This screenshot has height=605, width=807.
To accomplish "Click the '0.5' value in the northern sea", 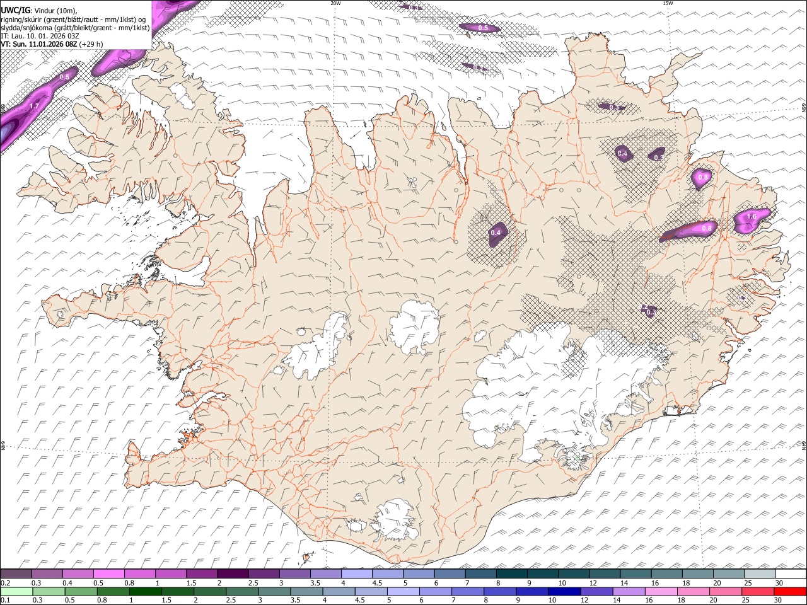I will point(483,28).
